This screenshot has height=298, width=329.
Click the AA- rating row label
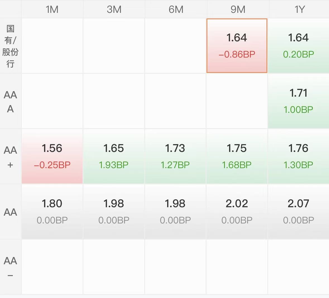pos(10,267)
